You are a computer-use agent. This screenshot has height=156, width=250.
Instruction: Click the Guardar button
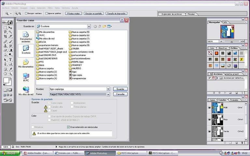pyautogui.click(x=120, y=89)
